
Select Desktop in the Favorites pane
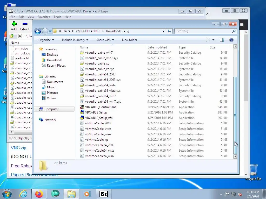tap(52, 55)
